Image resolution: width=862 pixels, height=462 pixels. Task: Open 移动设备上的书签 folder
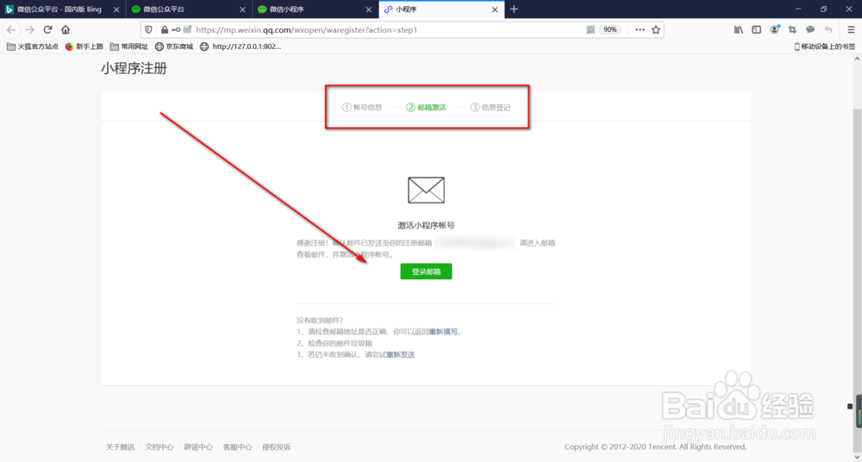point(825,47)
